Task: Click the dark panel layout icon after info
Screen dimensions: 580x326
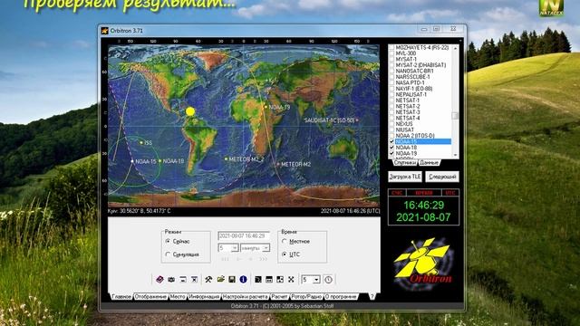Action: point(258,280)
